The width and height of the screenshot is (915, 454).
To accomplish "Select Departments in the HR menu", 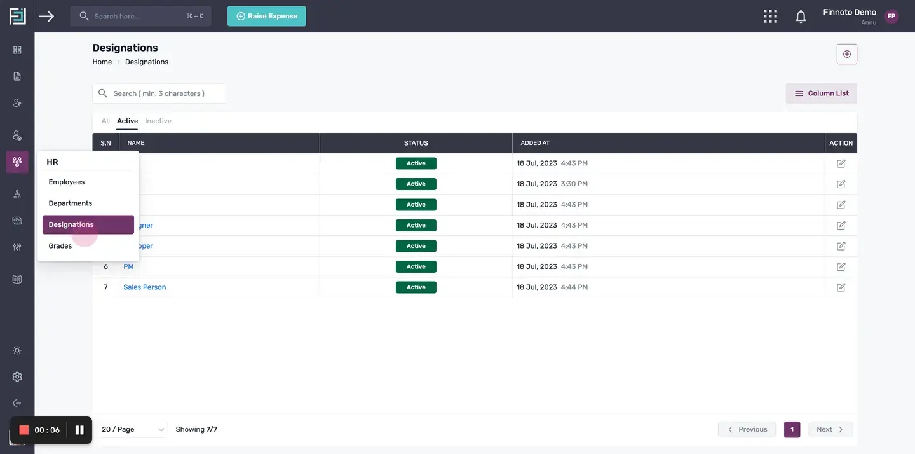I will [x=88, y=203].
